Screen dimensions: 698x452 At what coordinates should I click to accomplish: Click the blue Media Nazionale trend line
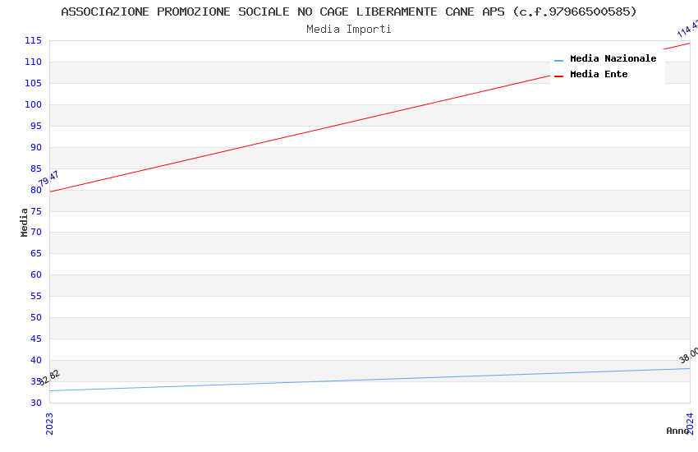click(370, 380)
